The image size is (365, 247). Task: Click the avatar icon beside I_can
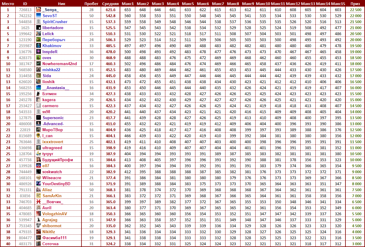38,136
